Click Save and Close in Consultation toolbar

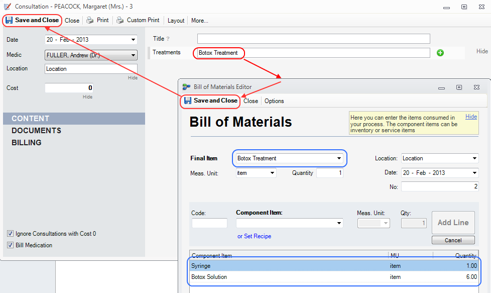click(32, 21)
